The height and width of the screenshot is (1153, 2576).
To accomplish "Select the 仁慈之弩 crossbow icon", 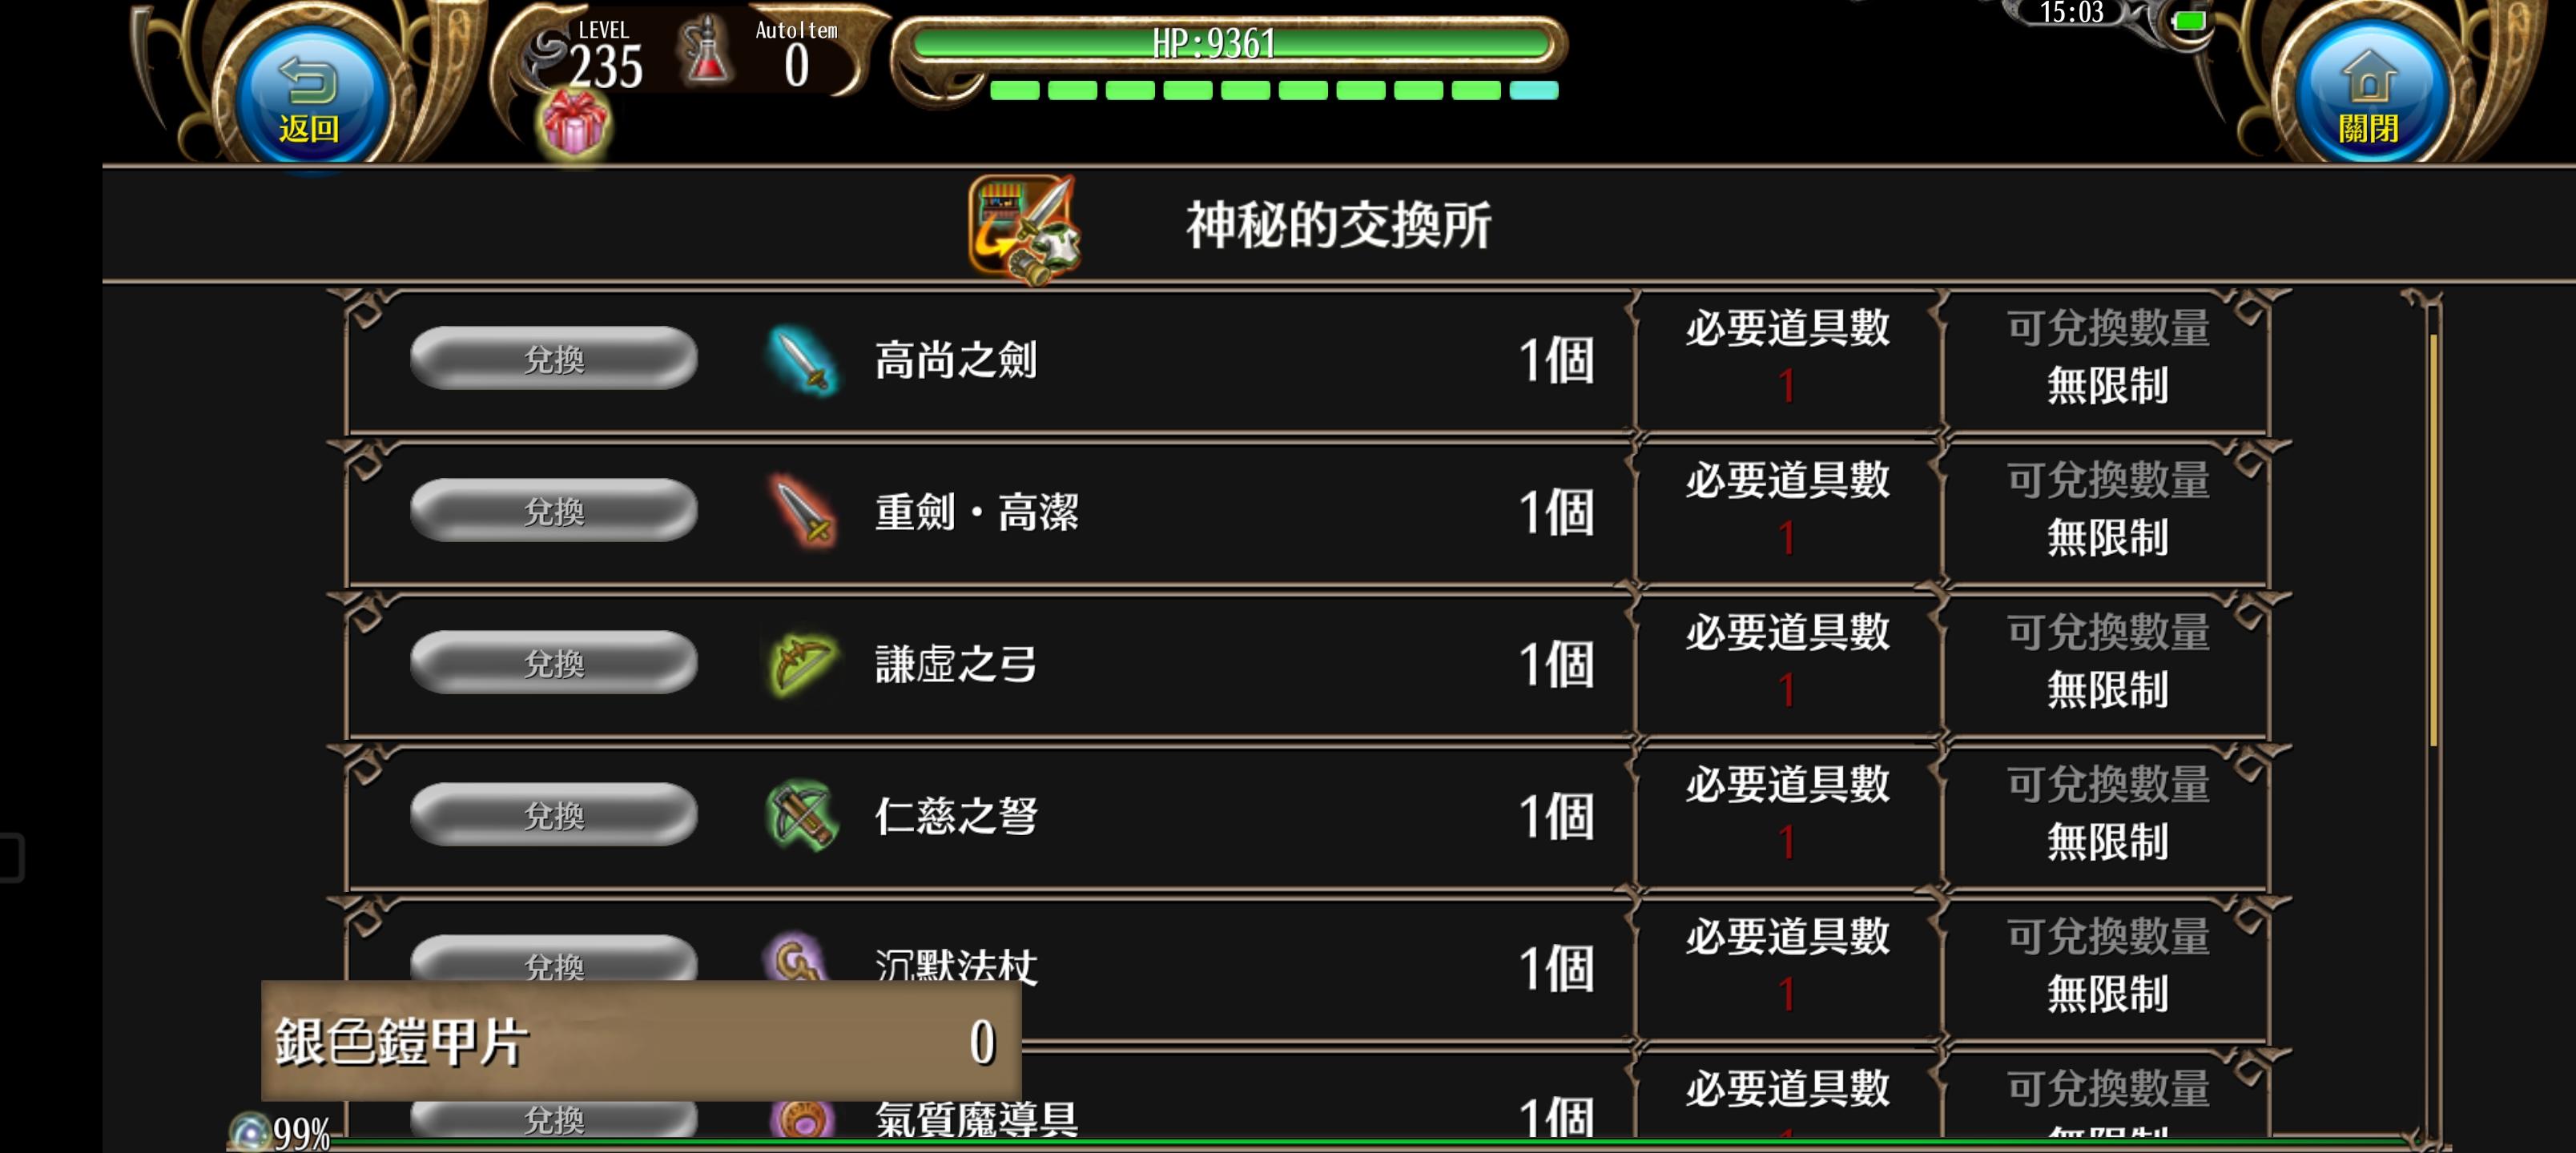I will (802, 815).
